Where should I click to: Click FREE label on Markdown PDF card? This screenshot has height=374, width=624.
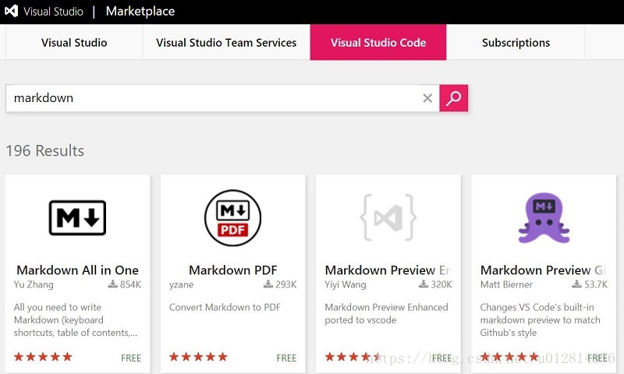pos(286,358)
